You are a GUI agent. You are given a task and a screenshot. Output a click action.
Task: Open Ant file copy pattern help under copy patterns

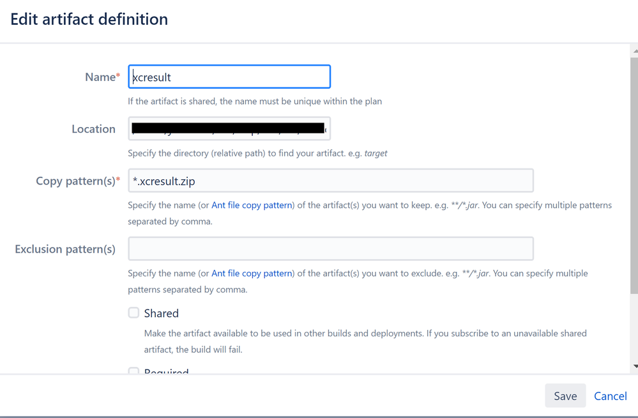click(x=252, y=205)
